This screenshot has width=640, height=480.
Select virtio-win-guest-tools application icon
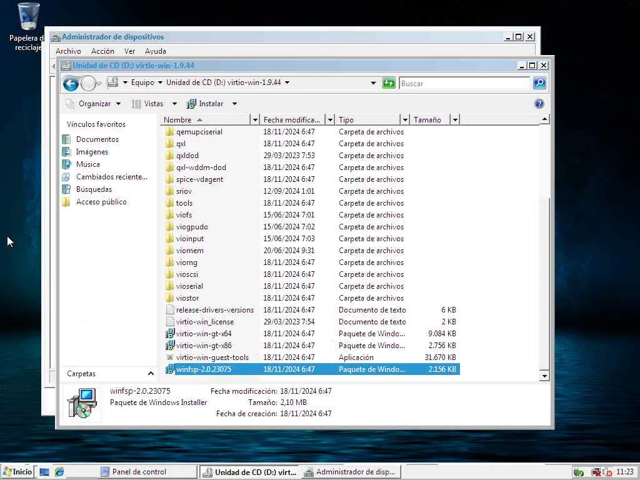click(170, 357)
